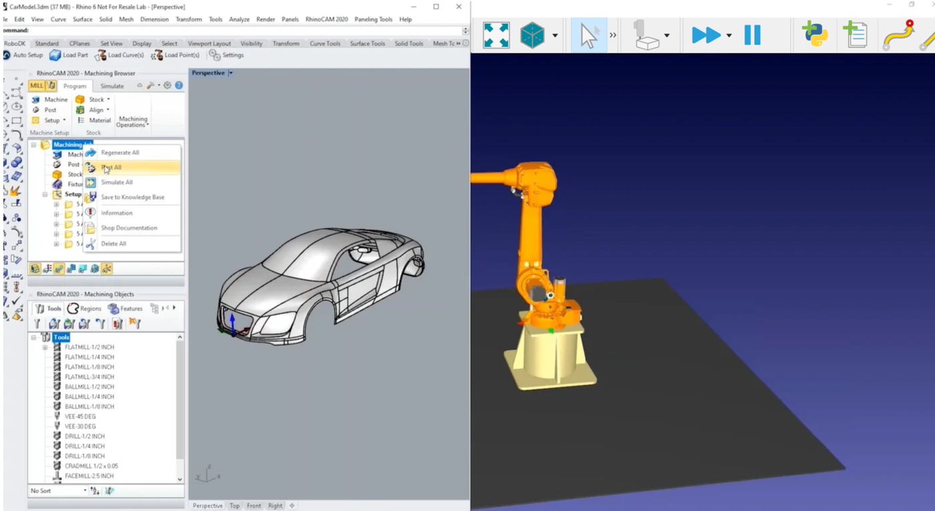Click the isometric view cube icon
This screenshot has height=511, width=935.
(532, 35)
